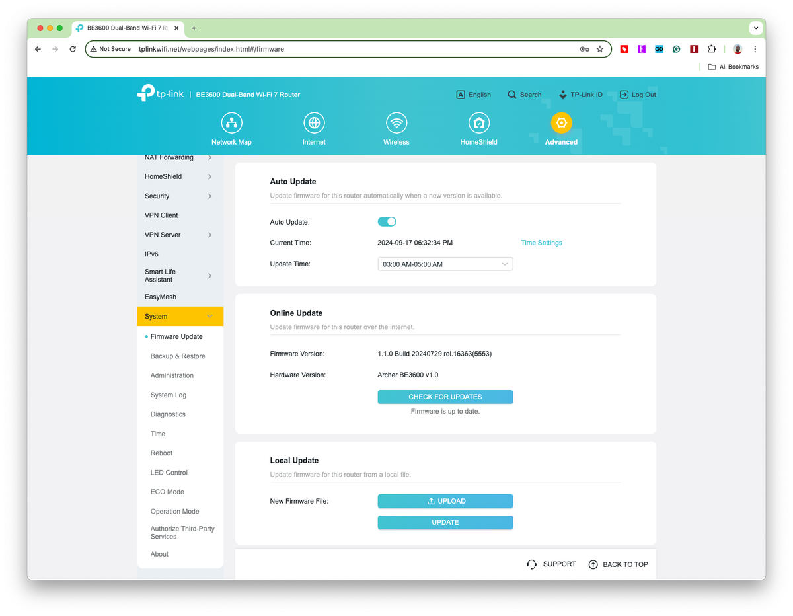Viewport: 793px width, 616px height.
Task: Click the browser back arrow
Action: click(38, 49)
